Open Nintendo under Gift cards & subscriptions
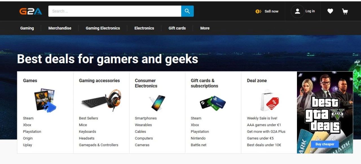This screenshot has width=361, height=164. [x=198, y=138]
